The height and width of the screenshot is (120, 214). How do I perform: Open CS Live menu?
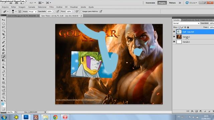pyautogui.click(x=191, y=3)
